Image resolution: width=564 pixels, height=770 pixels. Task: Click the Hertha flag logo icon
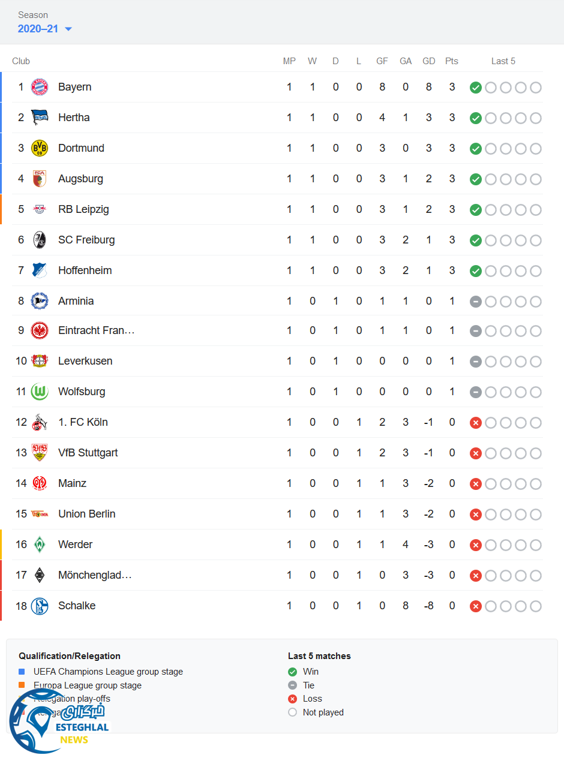(x=40, y=118)
